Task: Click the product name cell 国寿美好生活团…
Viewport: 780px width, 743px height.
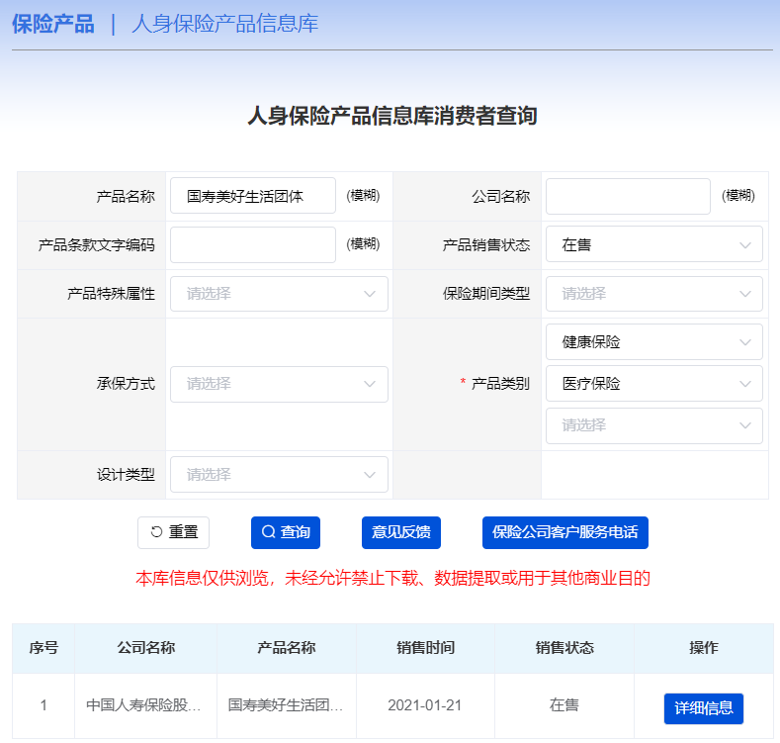Action: point(286,705)
